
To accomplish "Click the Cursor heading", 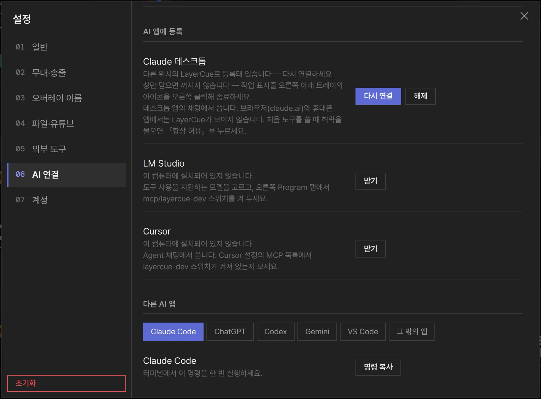I will [x=157, y=231].
